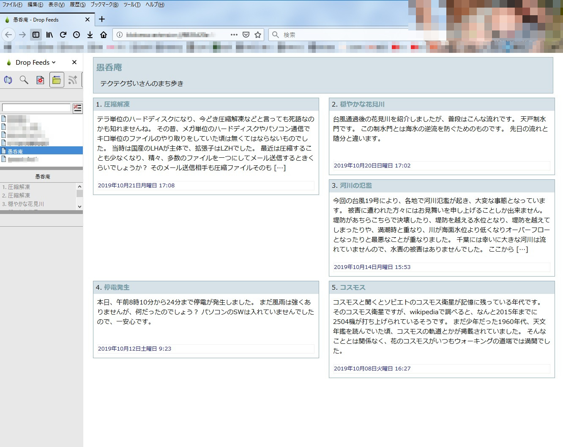563x447 pixels.
Task: Open the ブックマーク(B) menu
Action: (104, 5)
